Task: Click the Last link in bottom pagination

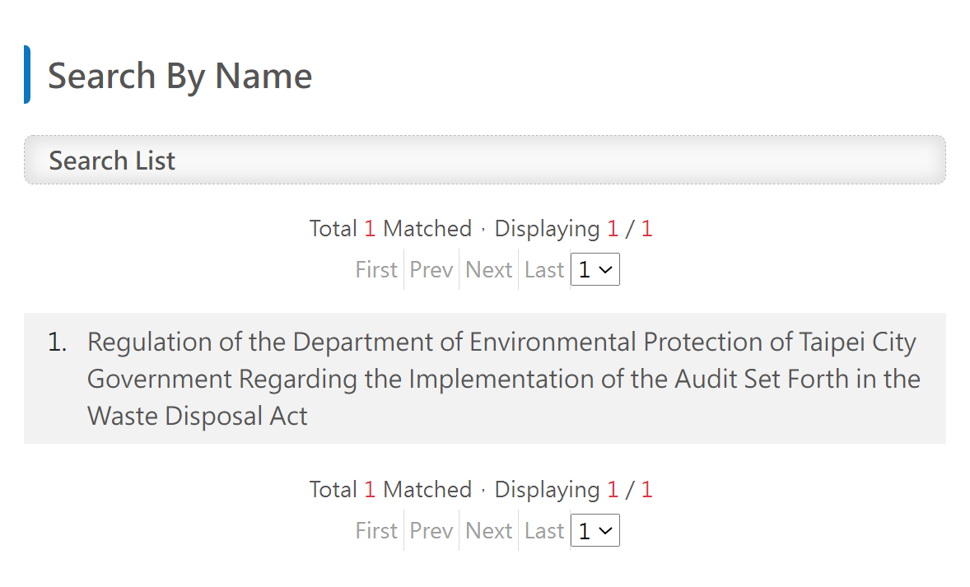Action: 543,530
